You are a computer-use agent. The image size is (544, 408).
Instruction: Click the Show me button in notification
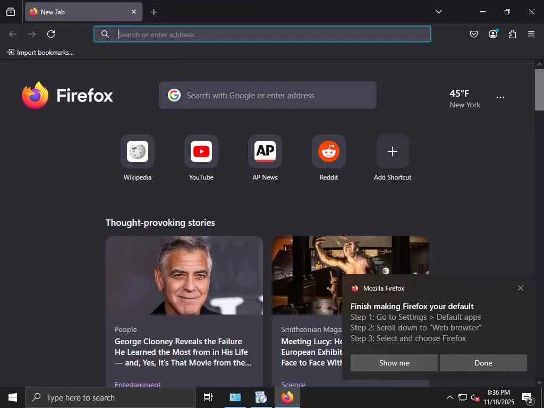[x=394, y=363]
